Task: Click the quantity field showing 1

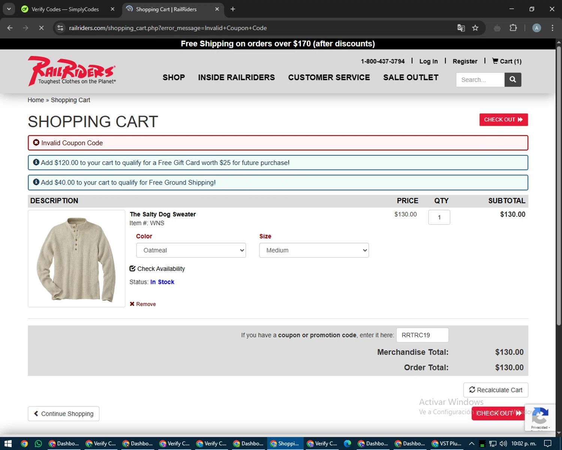Action: (439, 217)
